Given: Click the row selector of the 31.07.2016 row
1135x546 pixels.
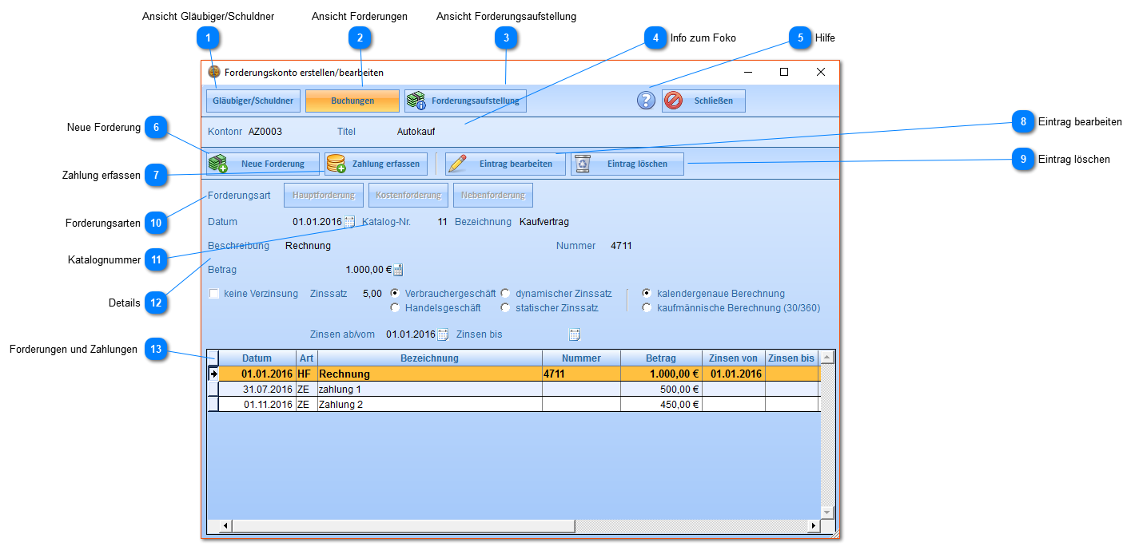Looking at the screenshot, I should (x=213, y=390).
